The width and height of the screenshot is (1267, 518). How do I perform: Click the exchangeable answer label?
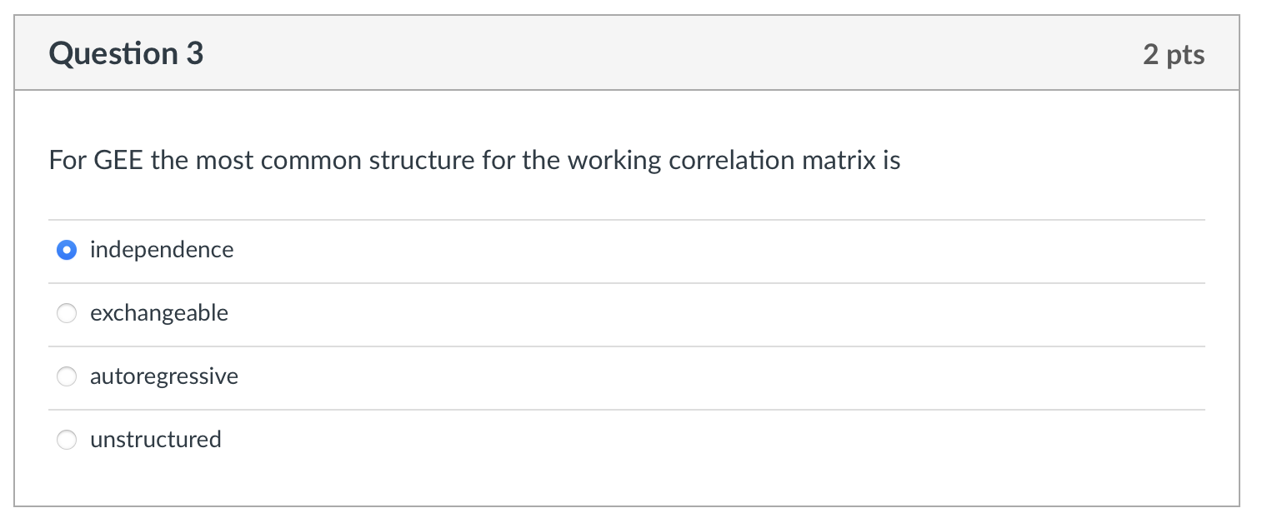(x=159, y=313)
